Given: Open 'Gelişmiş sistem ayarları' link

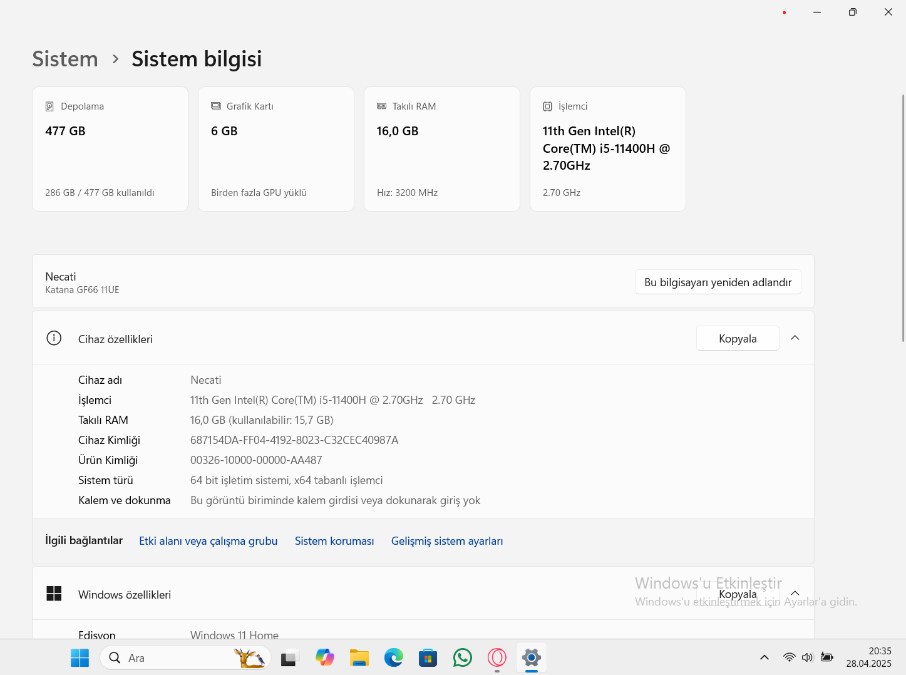Looking at the screenshot, I should click(447, 541).
